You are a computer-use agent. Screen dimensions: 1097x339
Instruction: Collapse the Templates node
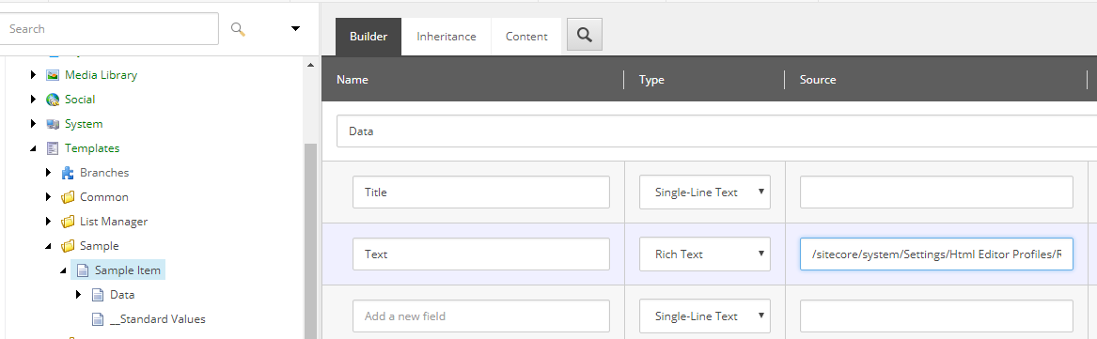33,148
